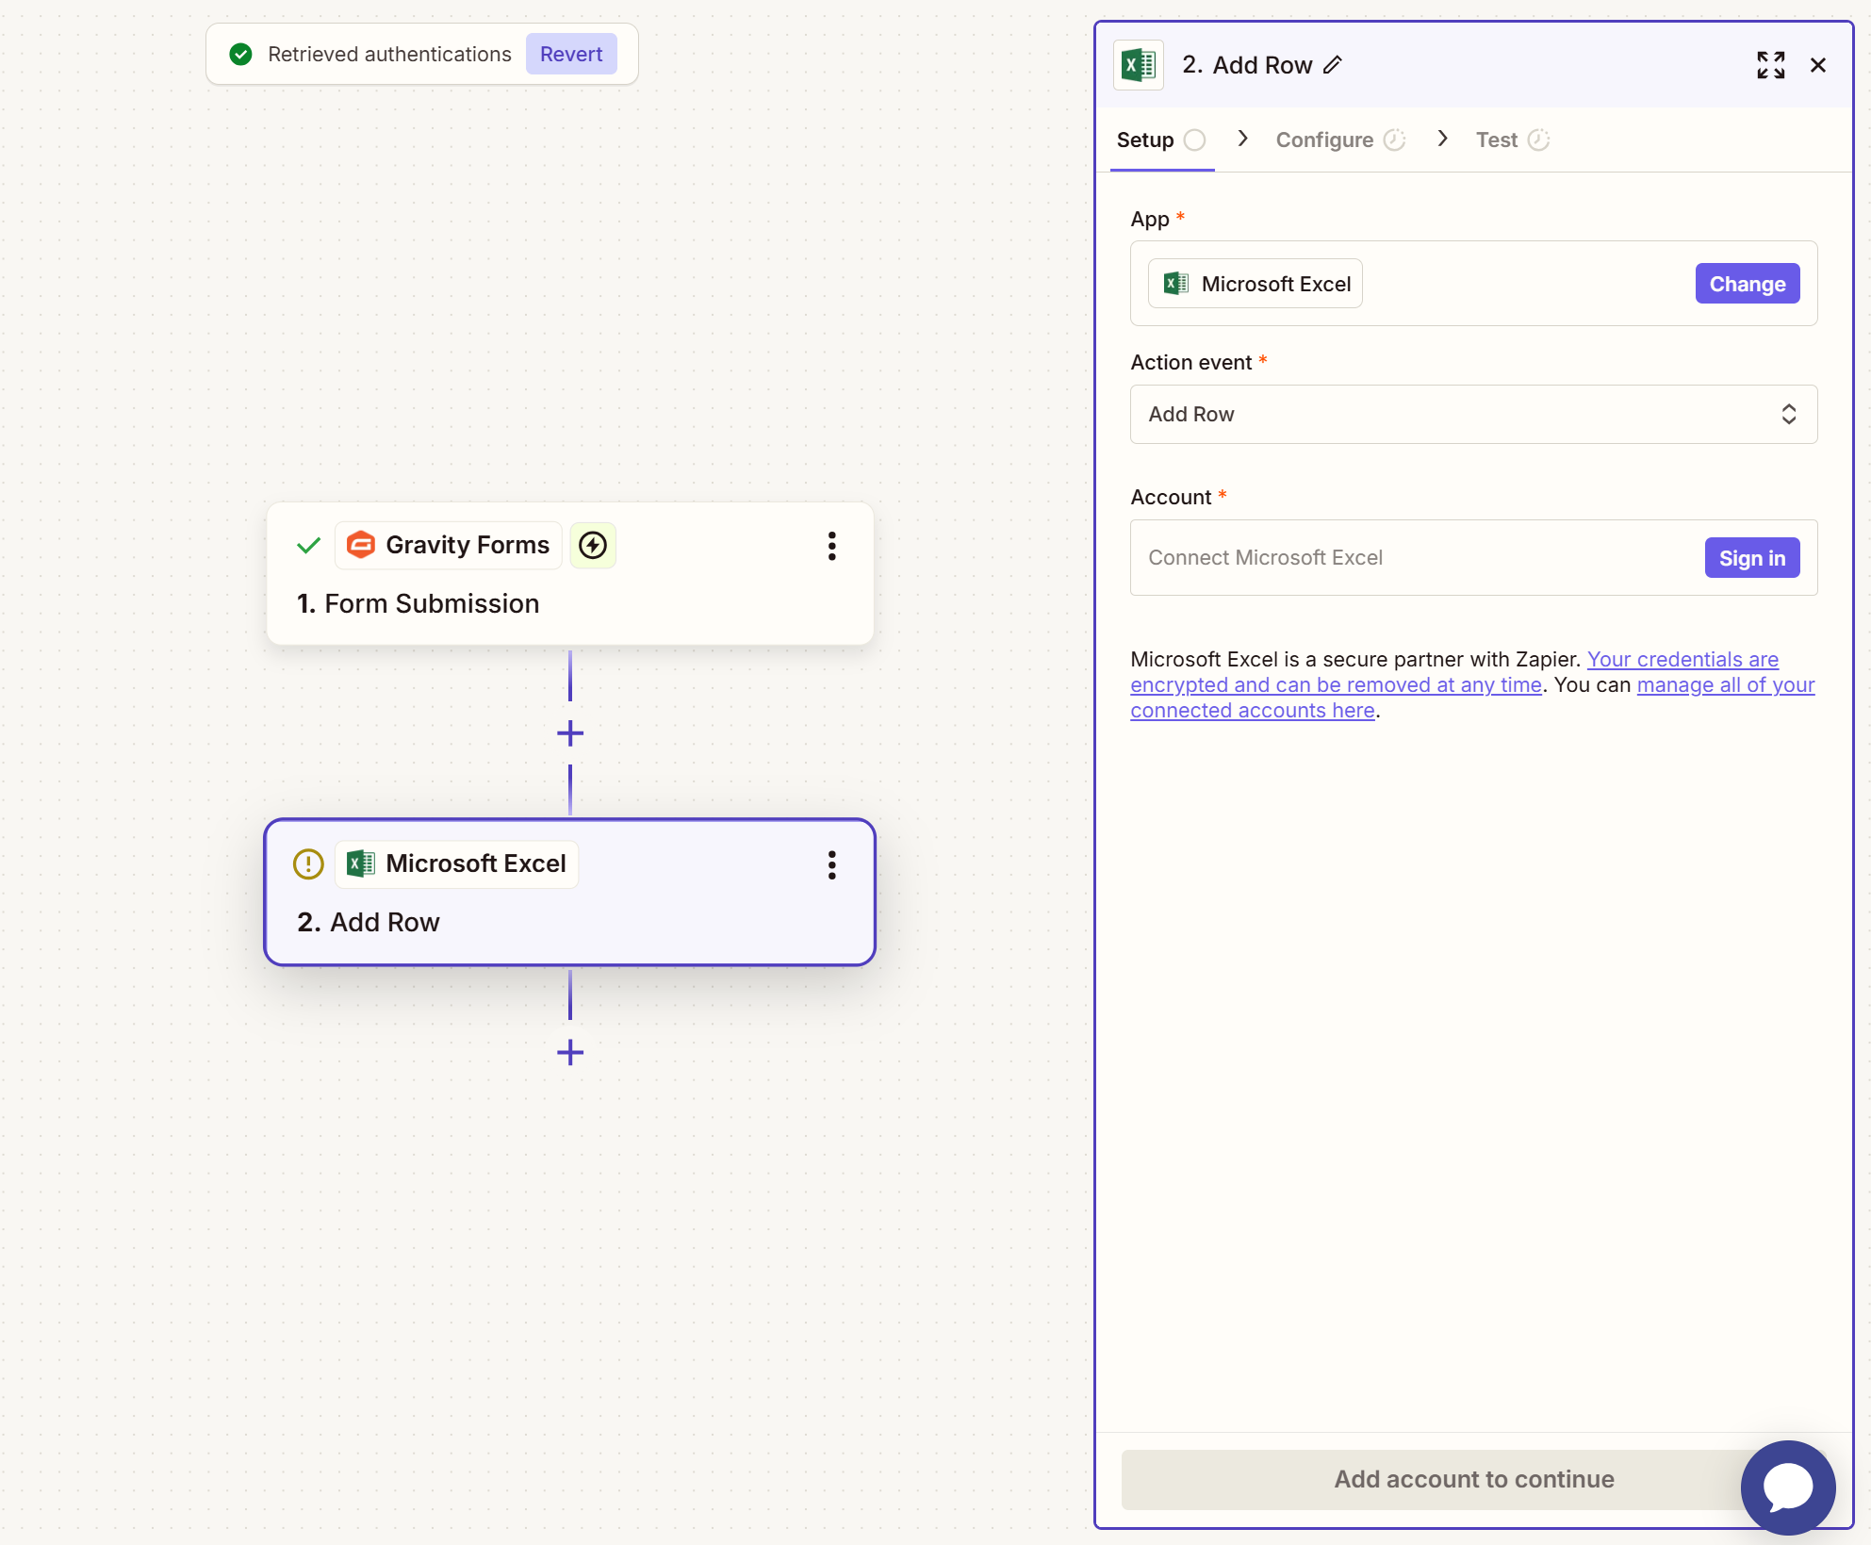The width and height of the screenshot is (1871, 1545).
Task: Click the green checkmark on Form Submission
Action: tap(308, 545)
